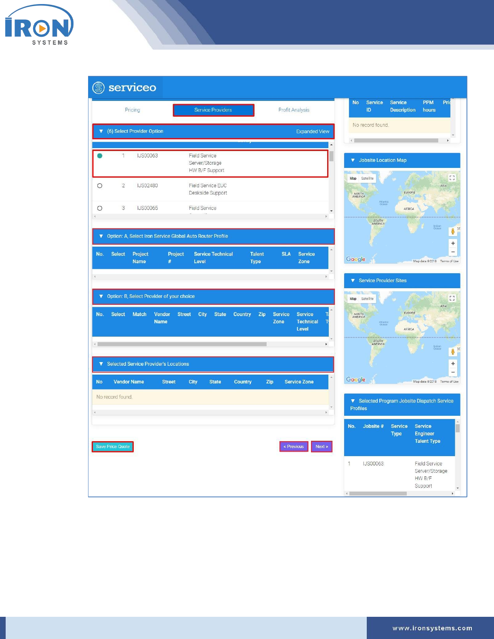The height and width of the screenshot is (639, 494).
Task: Click the IJS00063 service ID cell
Action: click(x=147, y=156)
